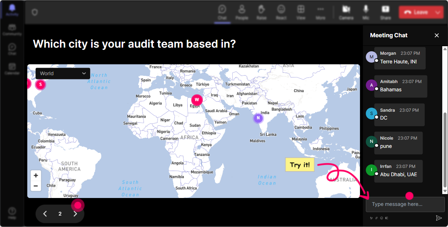Viewport: 448px width, 227px height.
Task: Open the Chat section in left sidebar
Action: coord(12,49)
